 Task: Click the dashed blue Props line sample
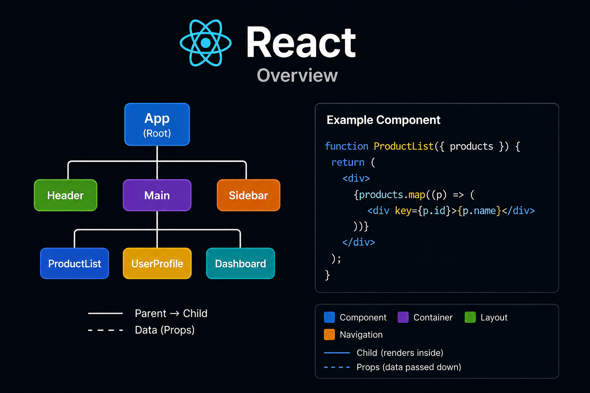pyautogui.click(x=337, y=367)
